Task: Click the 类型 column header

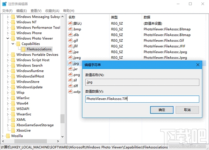Action: (x=125, y=17)
